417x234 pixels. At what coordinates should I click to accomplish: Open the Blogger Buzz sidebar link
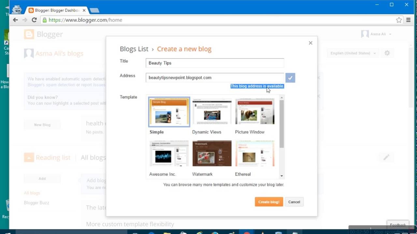click(x=36, y=203)
